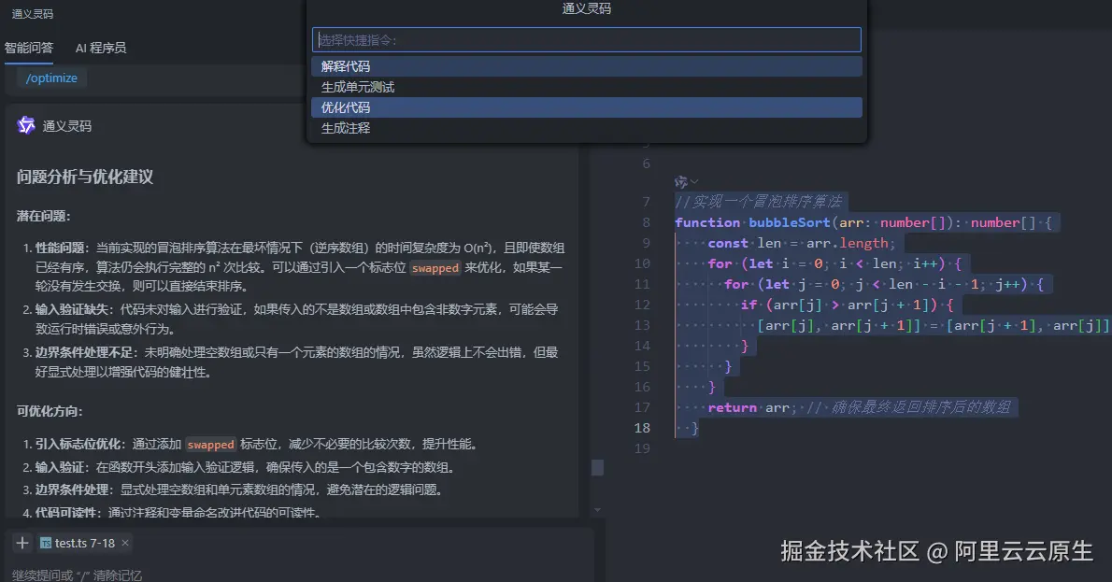Focus the 继续提问 chat input box
The height and width of the screenshot is (582, 1112).
[x=298, y=575]
